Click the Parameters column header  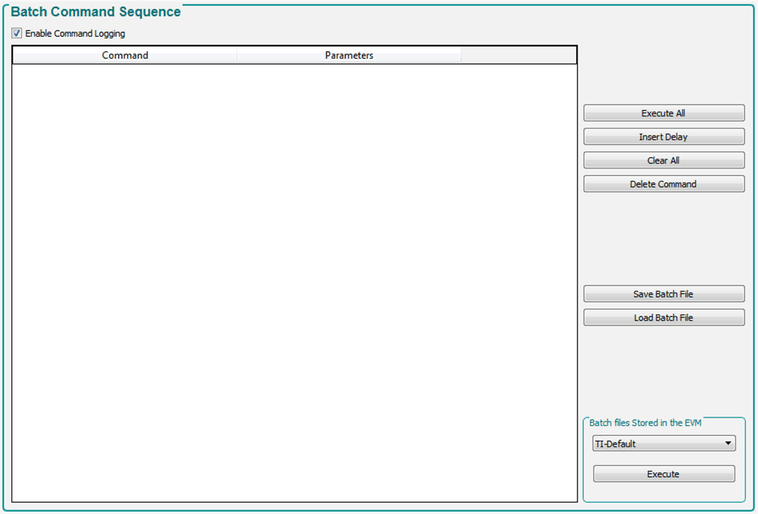(x=349, y=56)
